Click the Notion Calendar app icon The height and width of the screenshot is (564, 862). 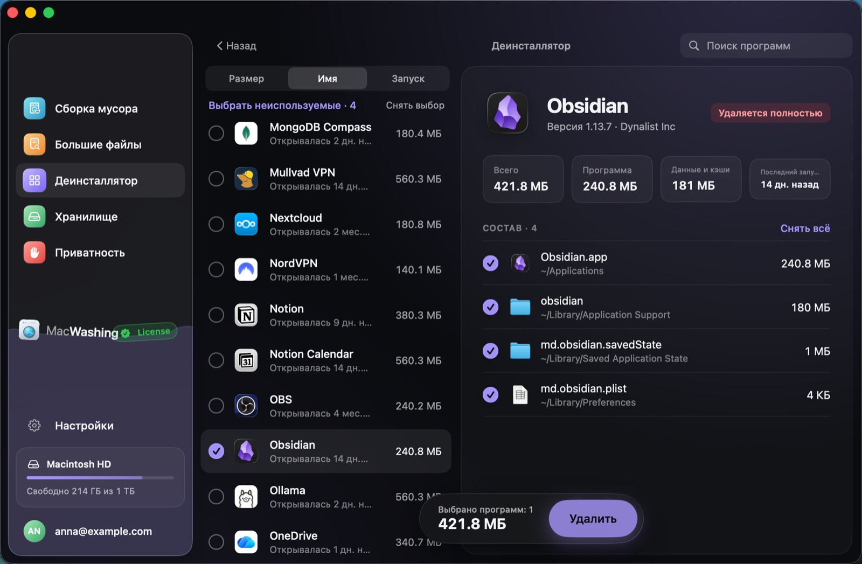[246, 360]
